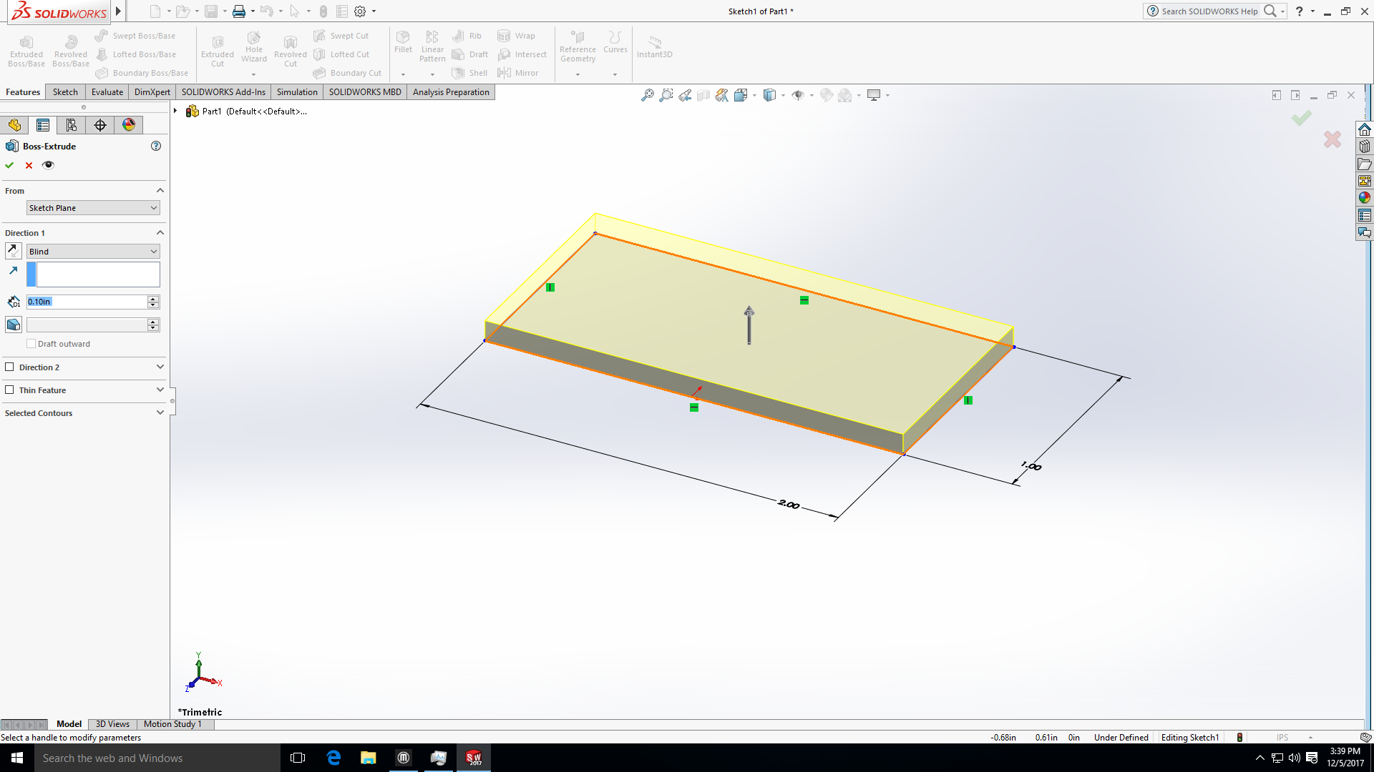Expand the Selected Contours section
Viewport: 1374px width, 772px height.
pyautogui.click(x=160, y=412)
